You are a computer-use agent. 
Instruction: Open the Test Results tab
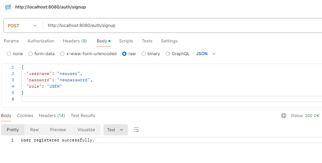coord(83,116)
